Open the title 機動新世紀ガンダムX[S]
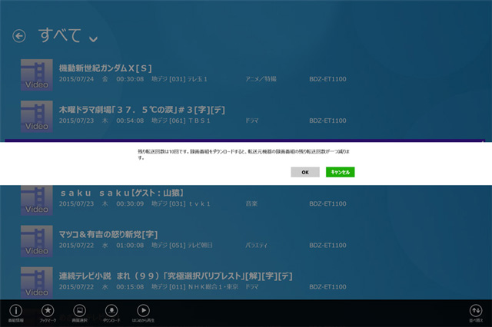This screenshot has height=327, width=492. tap(105, 68)
